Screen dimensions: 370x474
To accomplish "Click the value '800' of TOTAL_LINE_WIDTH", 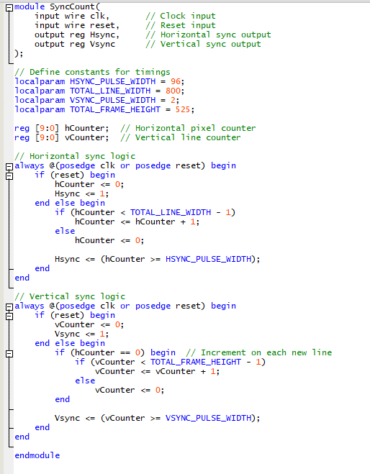I will (x=173, y=91).
